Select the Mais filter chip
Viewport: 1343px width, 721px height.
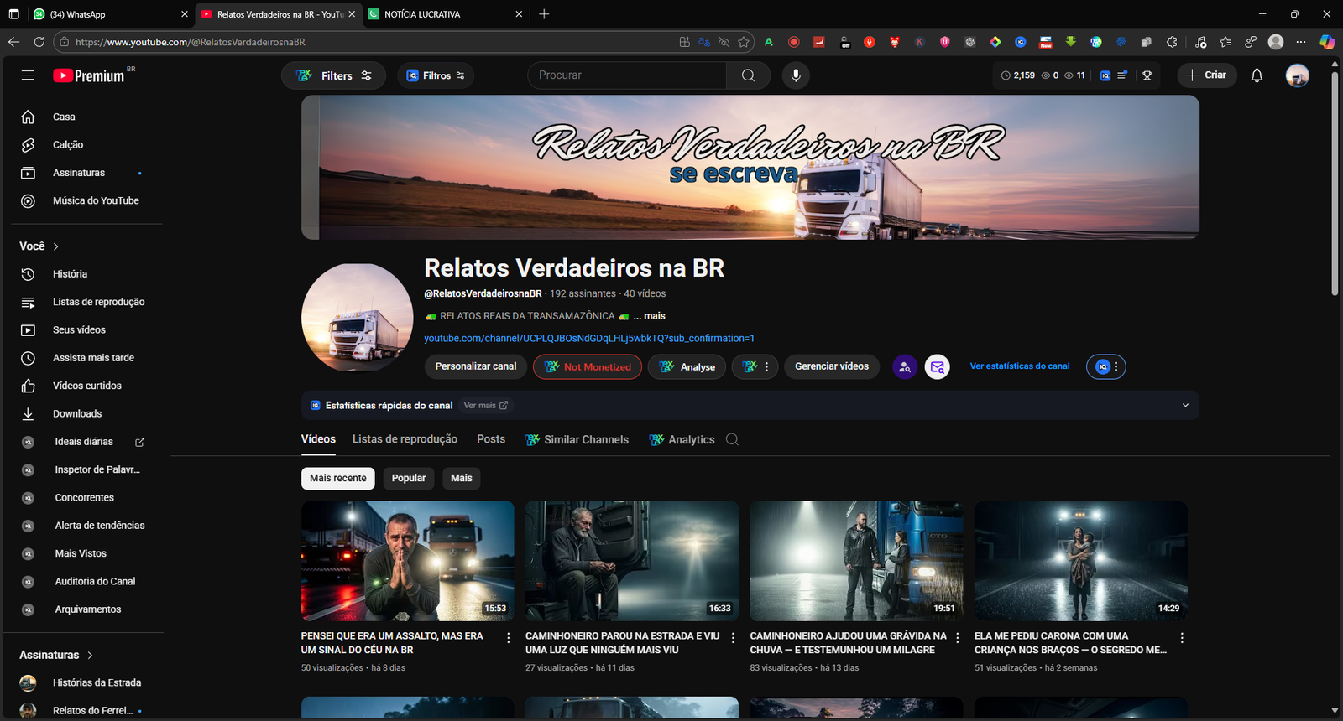coord(462,478)
